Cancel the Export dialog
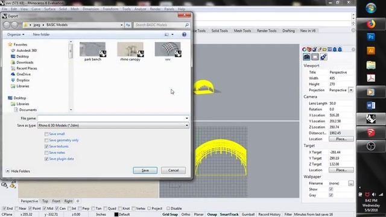This screenshot has height=217, width=386. 173,170
